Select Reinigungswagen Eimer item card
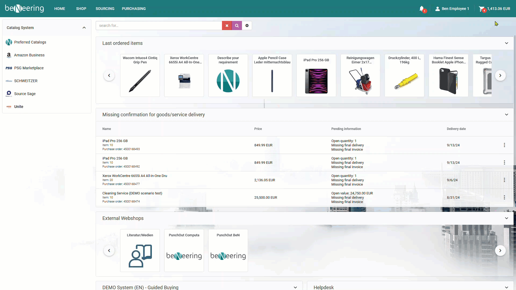This screenshot has height=290, width=516. point(360,75)
